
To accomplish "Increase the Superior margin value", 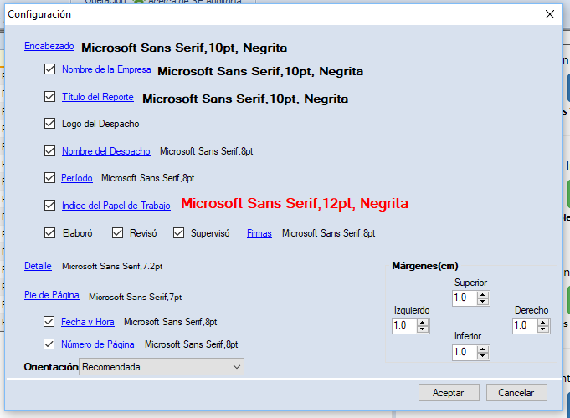I will pyautogui.click(x=484, y=294).
